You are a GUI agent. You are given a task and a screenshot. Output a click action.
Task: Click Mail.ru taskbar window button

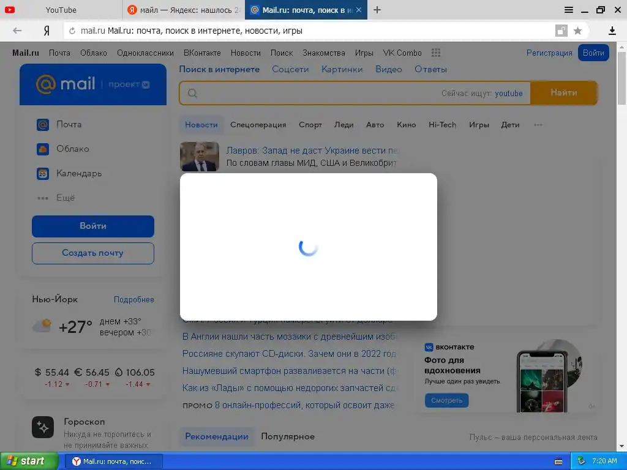point(113,461)
